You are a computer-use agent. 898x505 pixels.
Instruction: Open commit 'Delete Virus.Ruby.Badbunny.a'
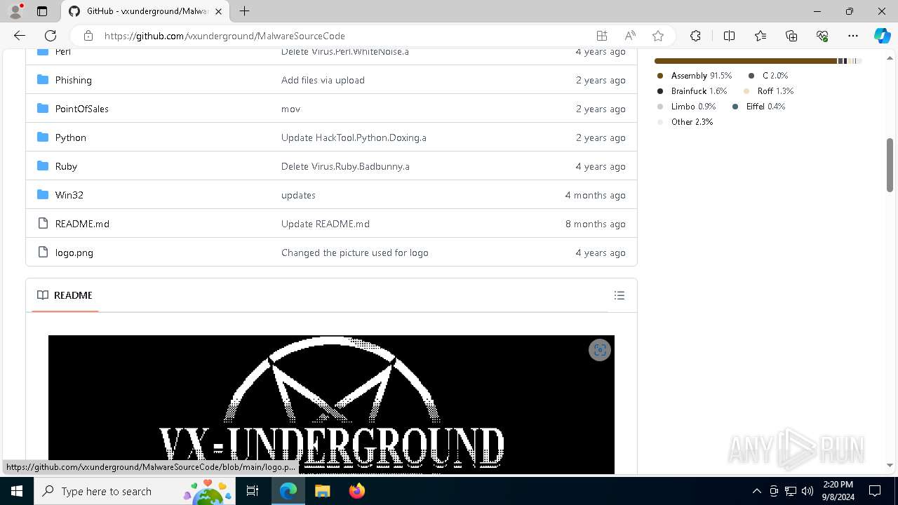click(345, 166)
